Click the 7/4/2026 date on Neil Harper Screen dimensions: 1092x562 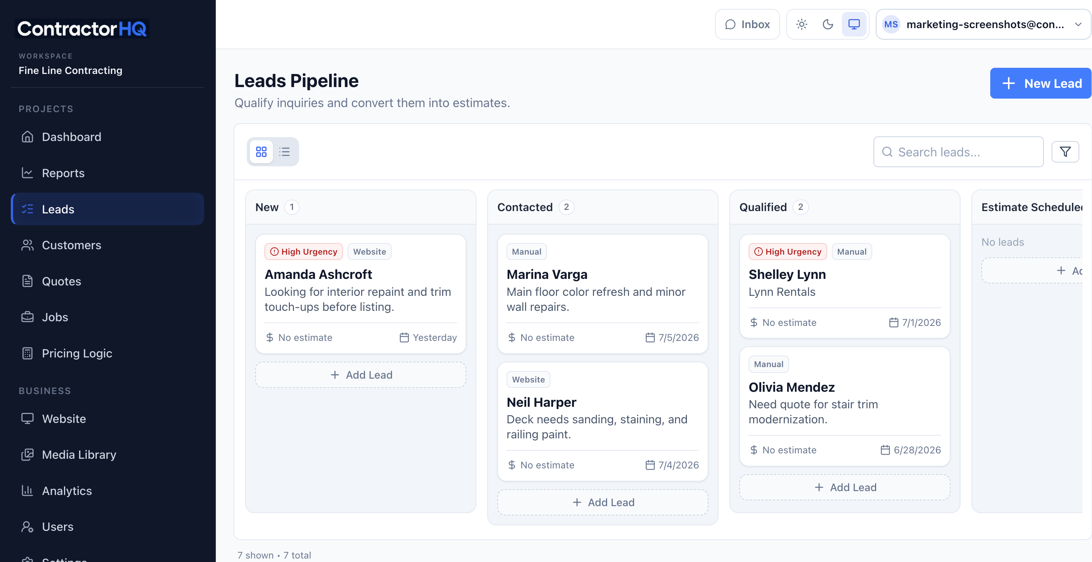coord(672,465)
